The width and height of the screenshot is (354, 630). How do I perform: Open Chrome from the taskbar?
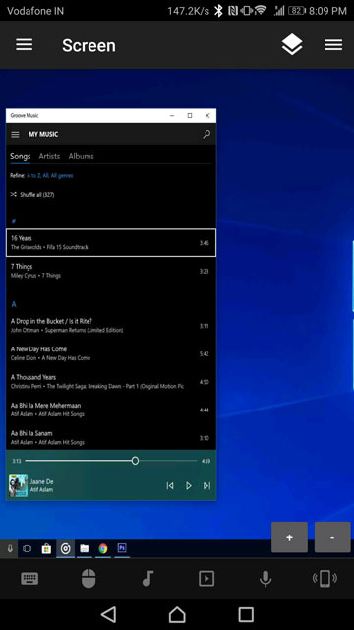(x=103, y=548)
